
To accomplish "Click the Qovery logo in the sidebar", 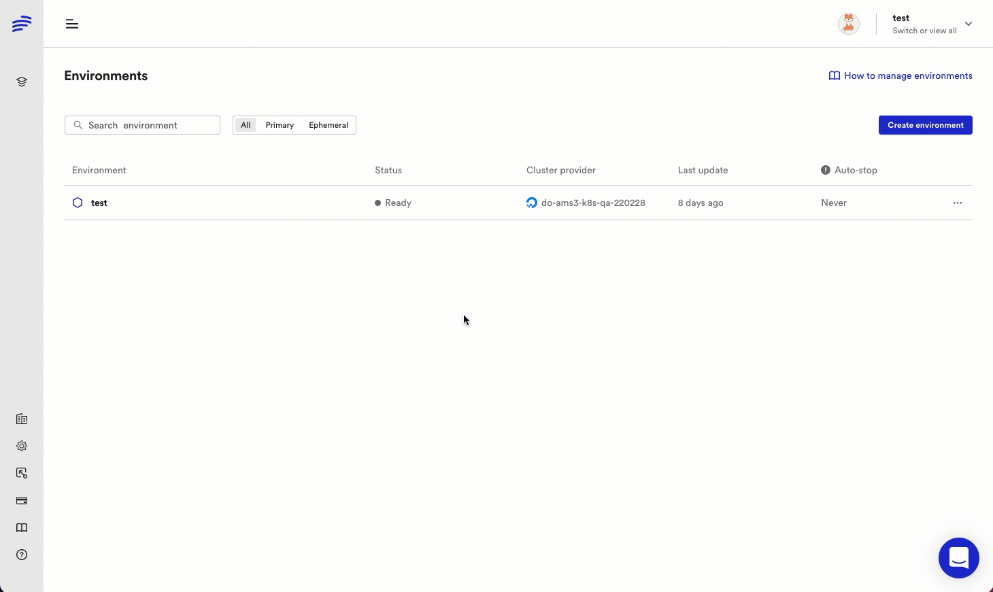I will coord(22,24).
